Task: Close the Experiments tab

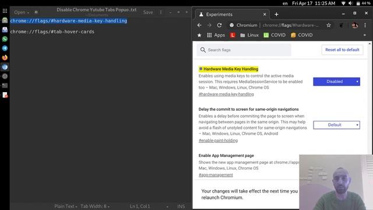Action: click(x=265, y=14)
